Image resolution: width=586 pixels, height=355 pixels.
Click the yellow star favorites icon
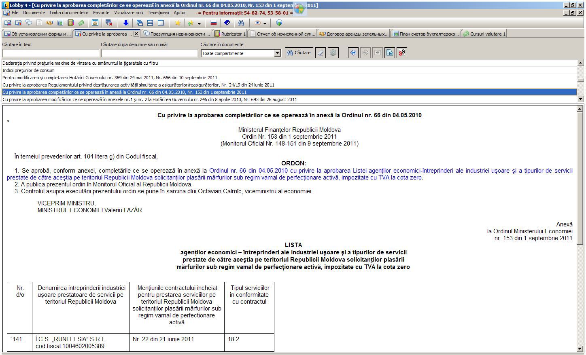(x=177, y=23)
